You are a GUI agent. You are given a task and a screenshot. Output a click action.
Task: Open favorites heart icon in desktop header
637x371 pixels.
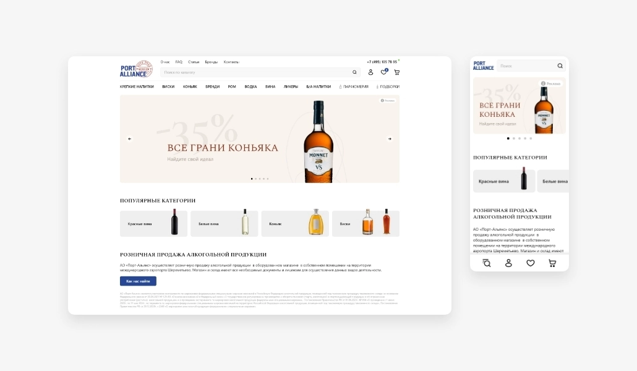pyautogui.click(x=383, y=72)
